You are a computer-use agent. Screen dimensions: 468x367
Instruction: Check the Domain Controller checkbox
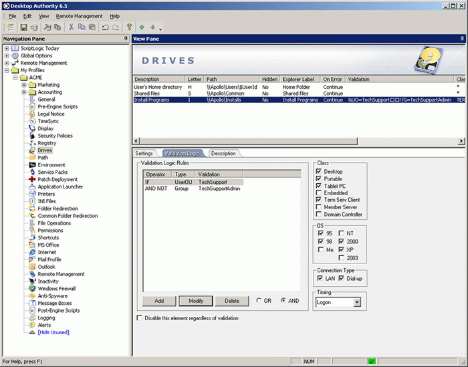pyautogui.click(x=319, y=214)
